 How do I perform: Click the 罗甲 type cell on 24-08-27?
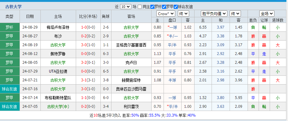pyautogui.click(x=9, y=36)
